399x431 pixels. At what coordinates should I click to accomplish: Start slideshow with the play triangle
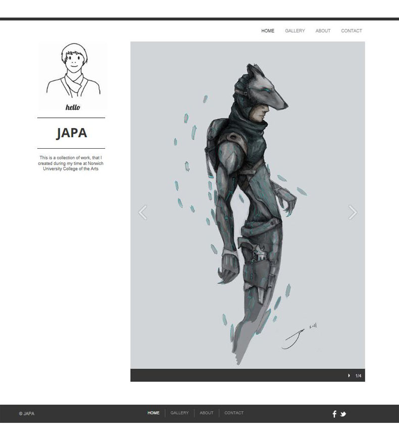(x=349, y=375)
